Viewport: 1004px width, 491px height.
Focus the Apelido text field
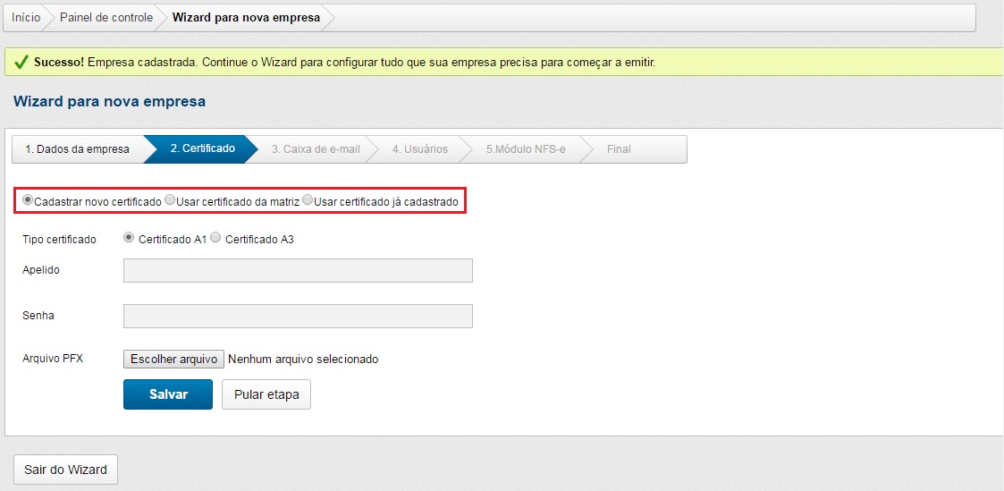298,271
